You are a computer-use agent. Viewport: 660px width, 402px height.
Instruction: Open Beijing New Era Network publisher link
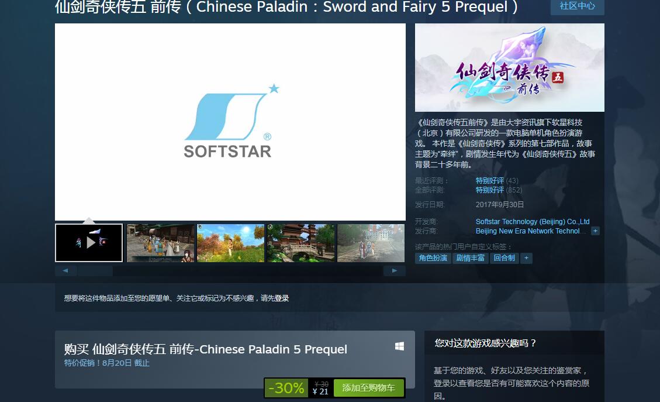tap(530, 231)
